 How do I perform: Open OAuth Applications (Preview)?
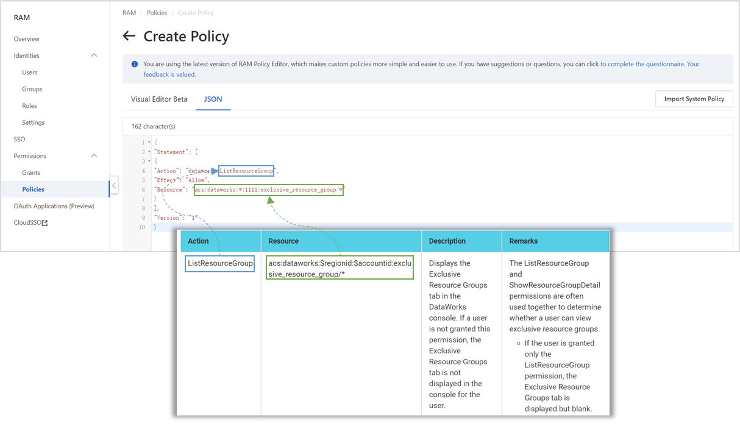tap(54, 207)
